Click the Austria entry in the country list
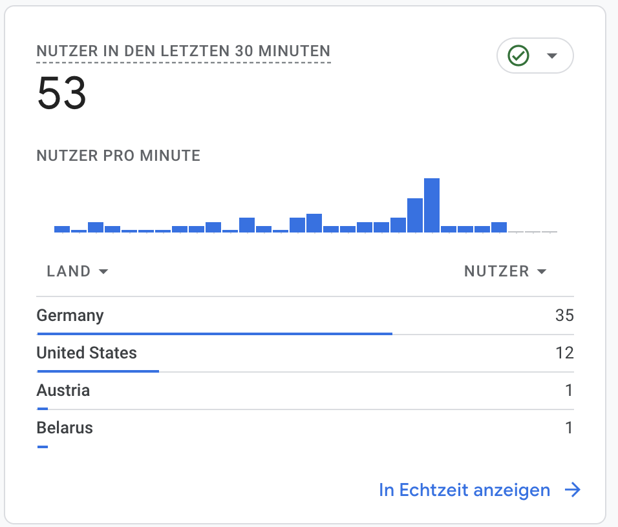Screen dimensions: 618x527 (63, 391)
